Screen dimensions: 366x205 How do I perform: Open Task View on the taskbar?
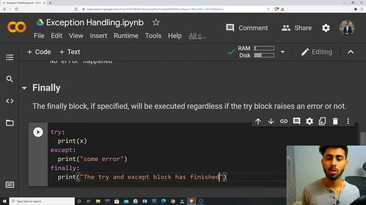[89, 201]
